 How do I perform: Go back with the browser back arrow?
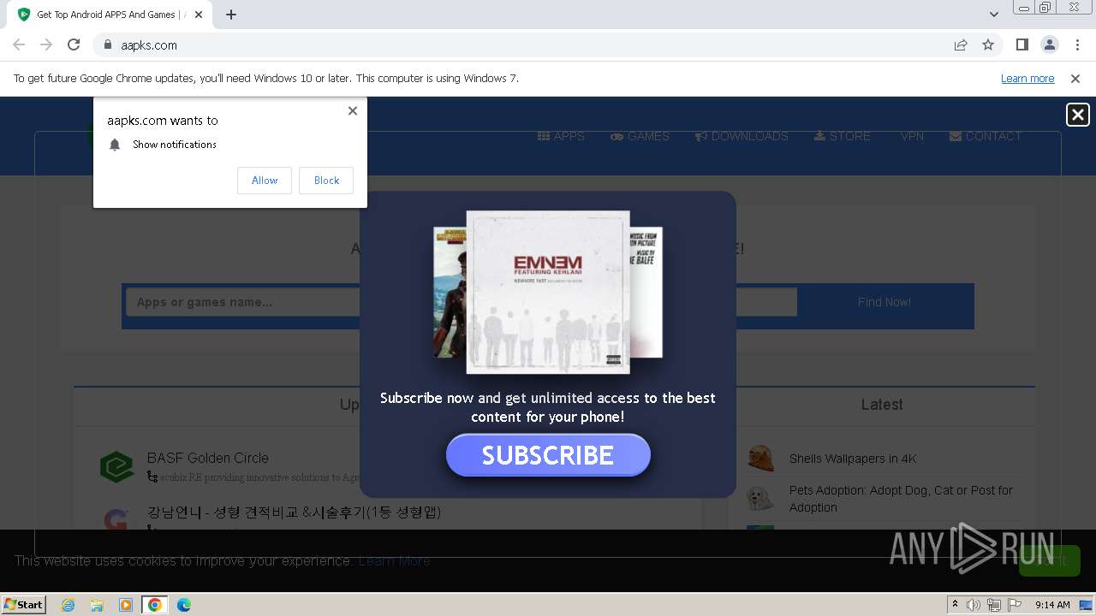tap(19, 44)
